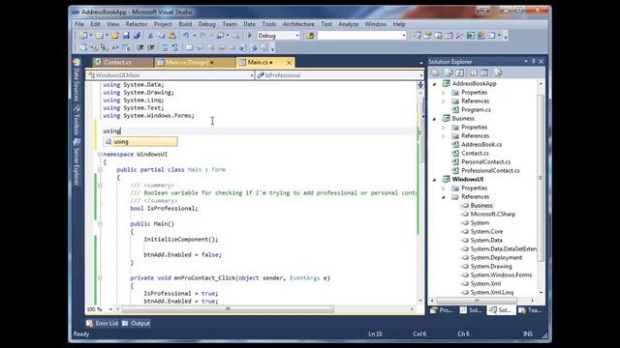The image size is (620, 348).
Task: Click the Decrease Indent toolbar icon
Action: (140, 47)
